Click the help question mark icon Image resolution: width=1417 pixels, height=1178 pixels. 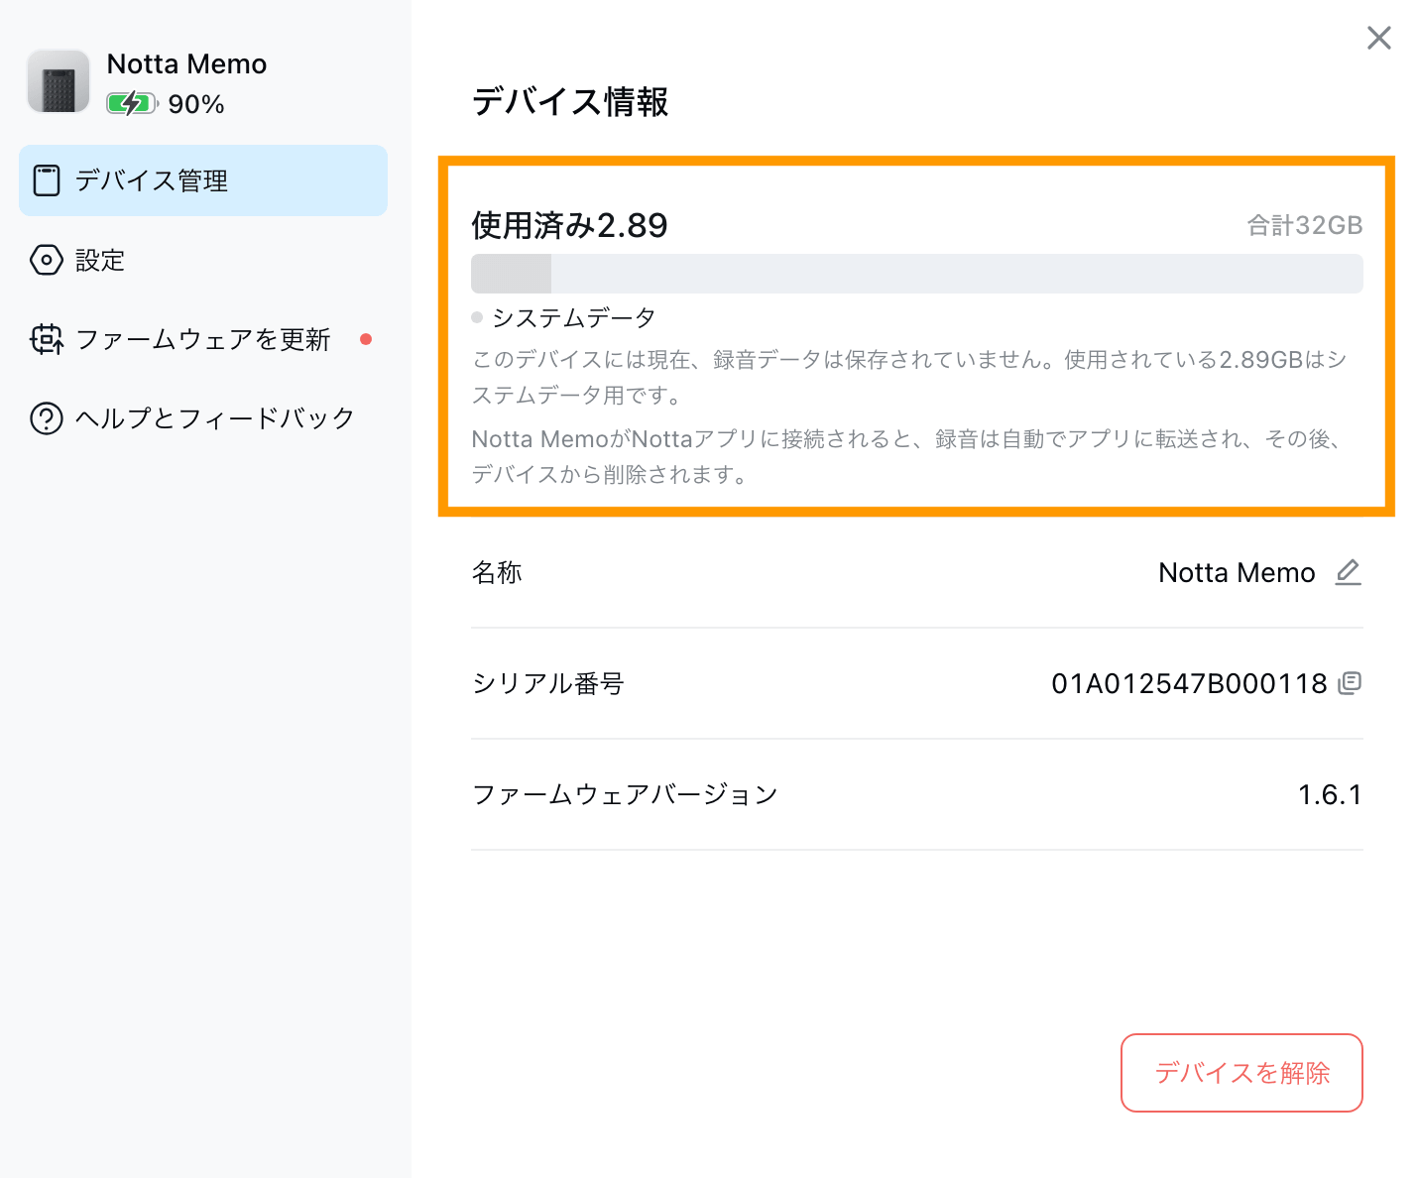click(47, 418)
